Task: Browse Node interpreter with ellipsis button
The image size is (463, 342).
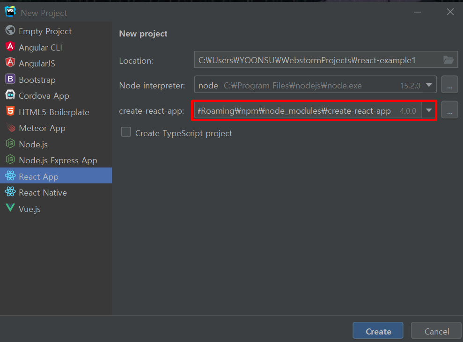Action: [449, 85]
